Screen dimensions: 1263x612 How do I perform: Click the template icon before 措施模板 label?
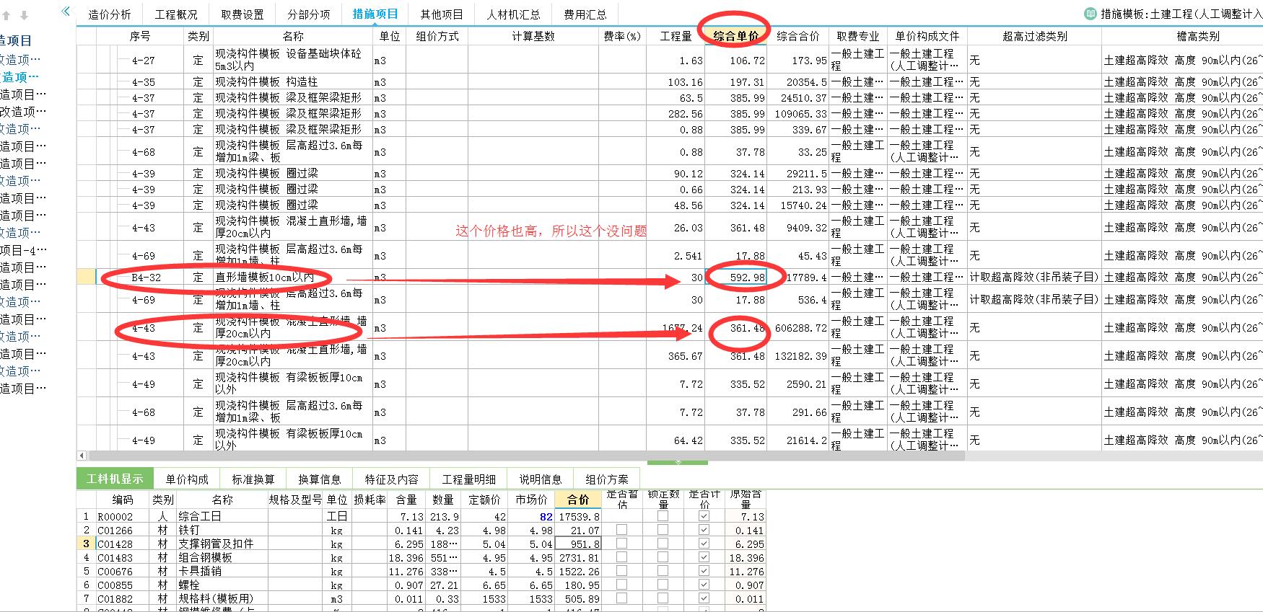[1090, 13]
